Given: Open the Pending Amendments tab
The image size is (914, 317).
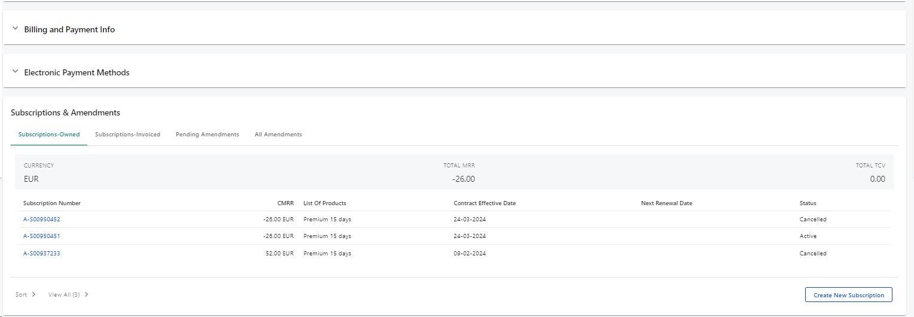Looking at the screenshot, I should (207, 135).
